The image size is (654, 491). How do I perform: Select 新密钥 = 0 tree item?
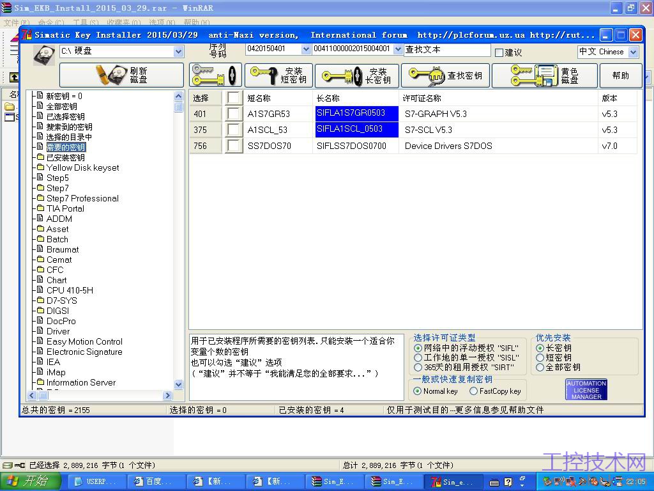65,96
